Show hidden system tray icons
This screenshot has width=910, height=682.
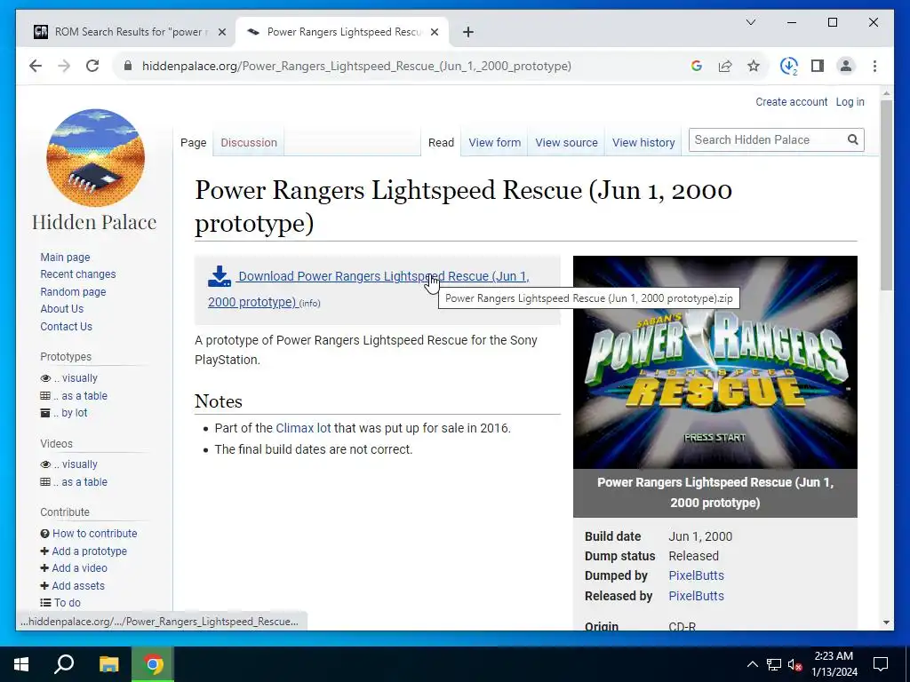pyautogui.click(x=752, y=664)
